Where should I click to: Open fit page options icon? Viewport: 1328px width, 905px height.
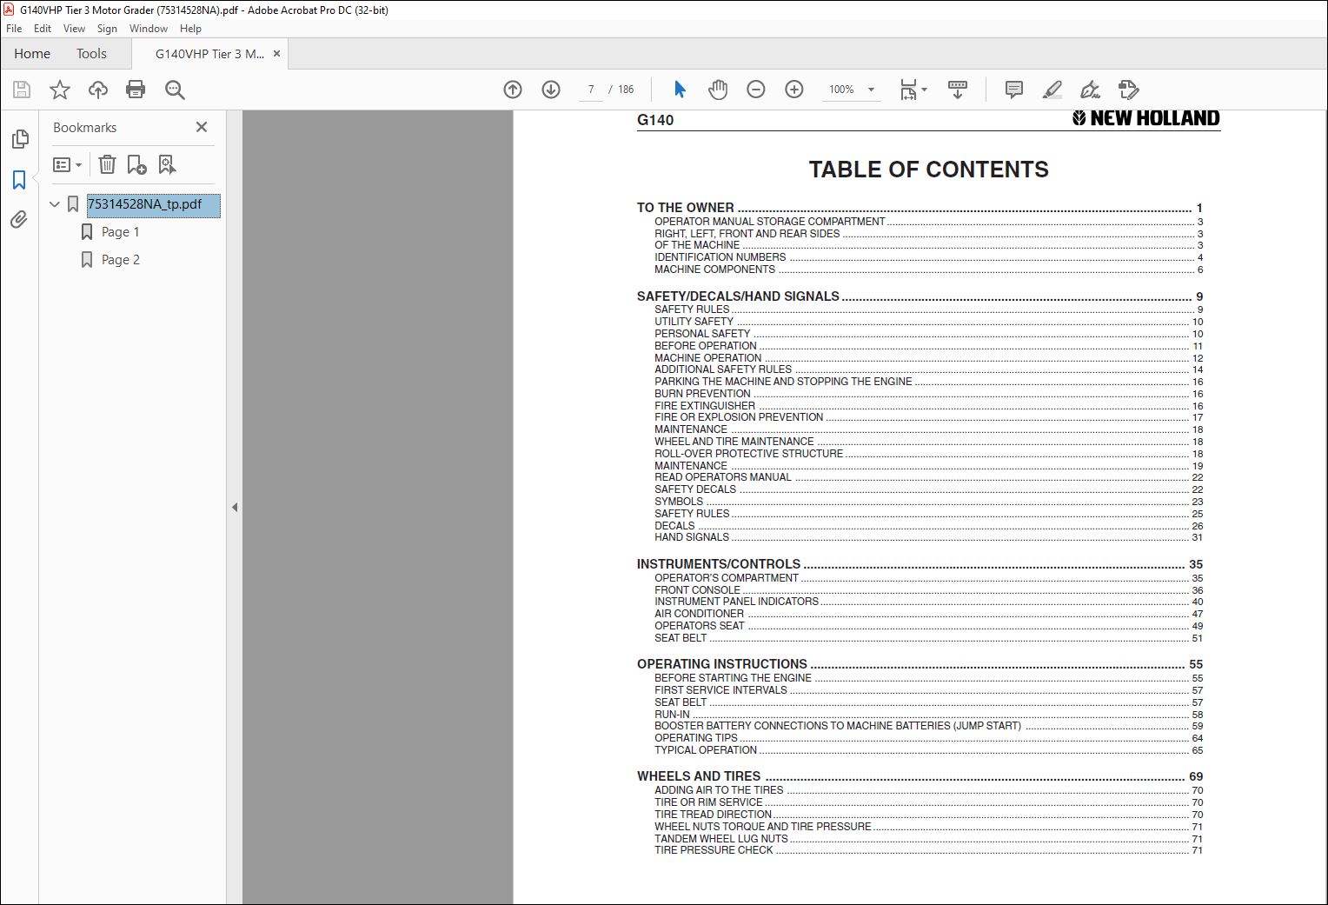(913, 90)
